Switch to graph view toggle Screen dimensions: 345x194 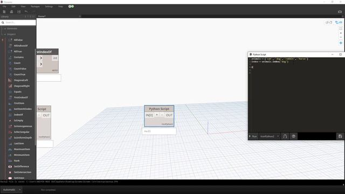328,23
